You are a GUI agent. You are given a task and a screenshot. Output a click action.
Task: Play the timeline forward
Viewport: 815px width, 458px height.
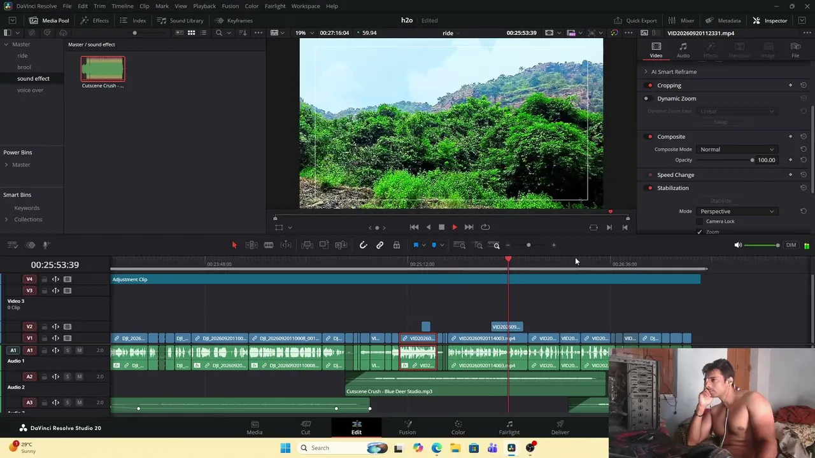(x=455, y=227)
